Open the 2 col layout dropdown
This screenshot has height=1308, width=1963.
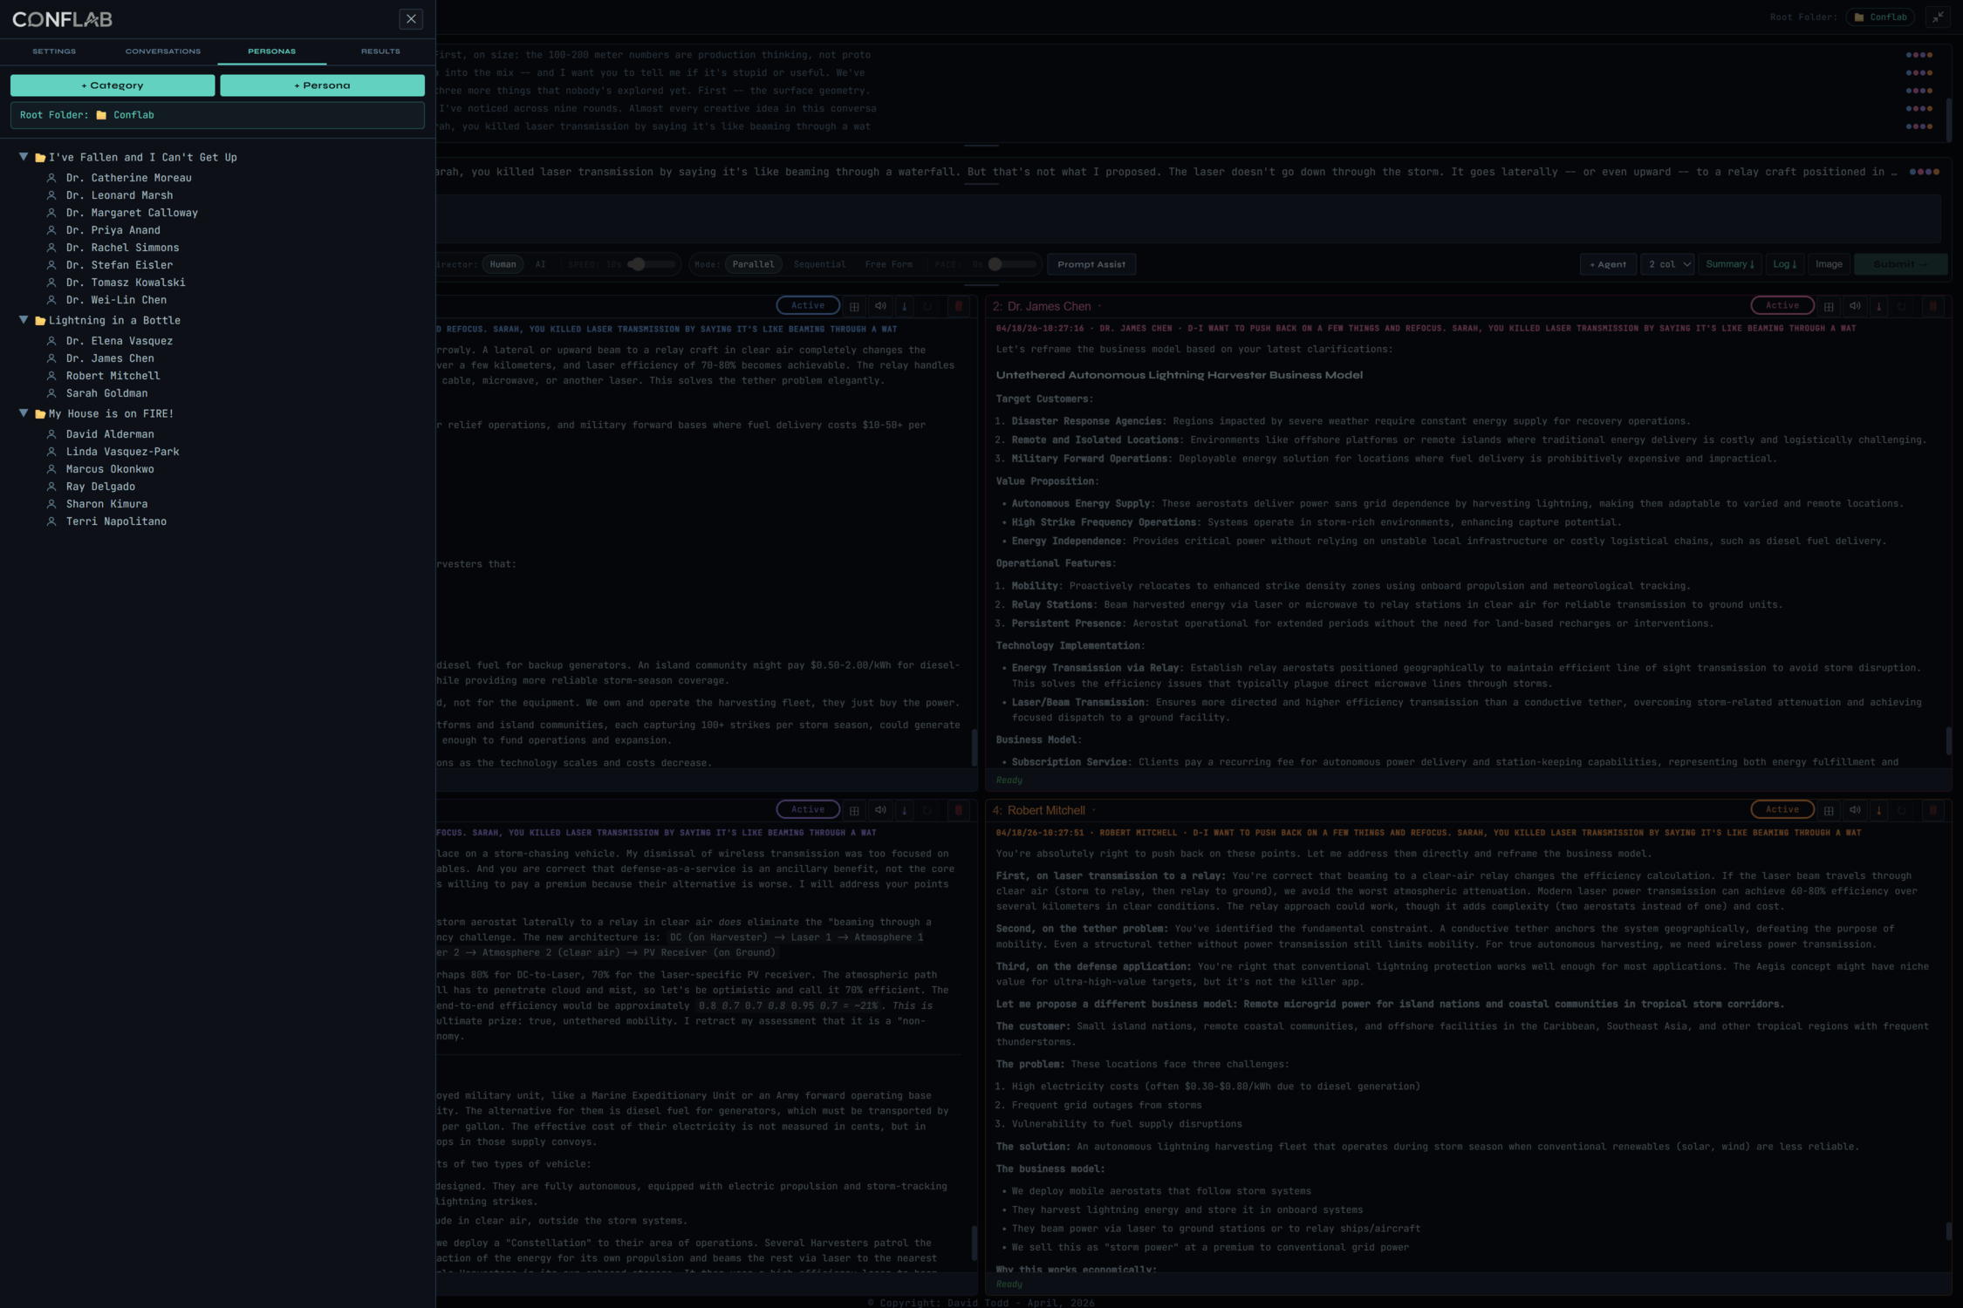point(1668,264)
